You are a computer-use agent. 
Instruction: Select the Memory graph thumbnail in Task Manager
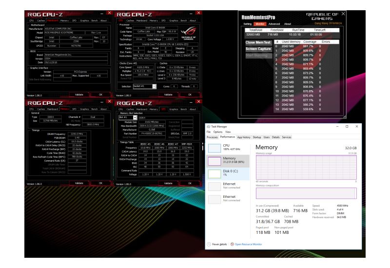214,161
